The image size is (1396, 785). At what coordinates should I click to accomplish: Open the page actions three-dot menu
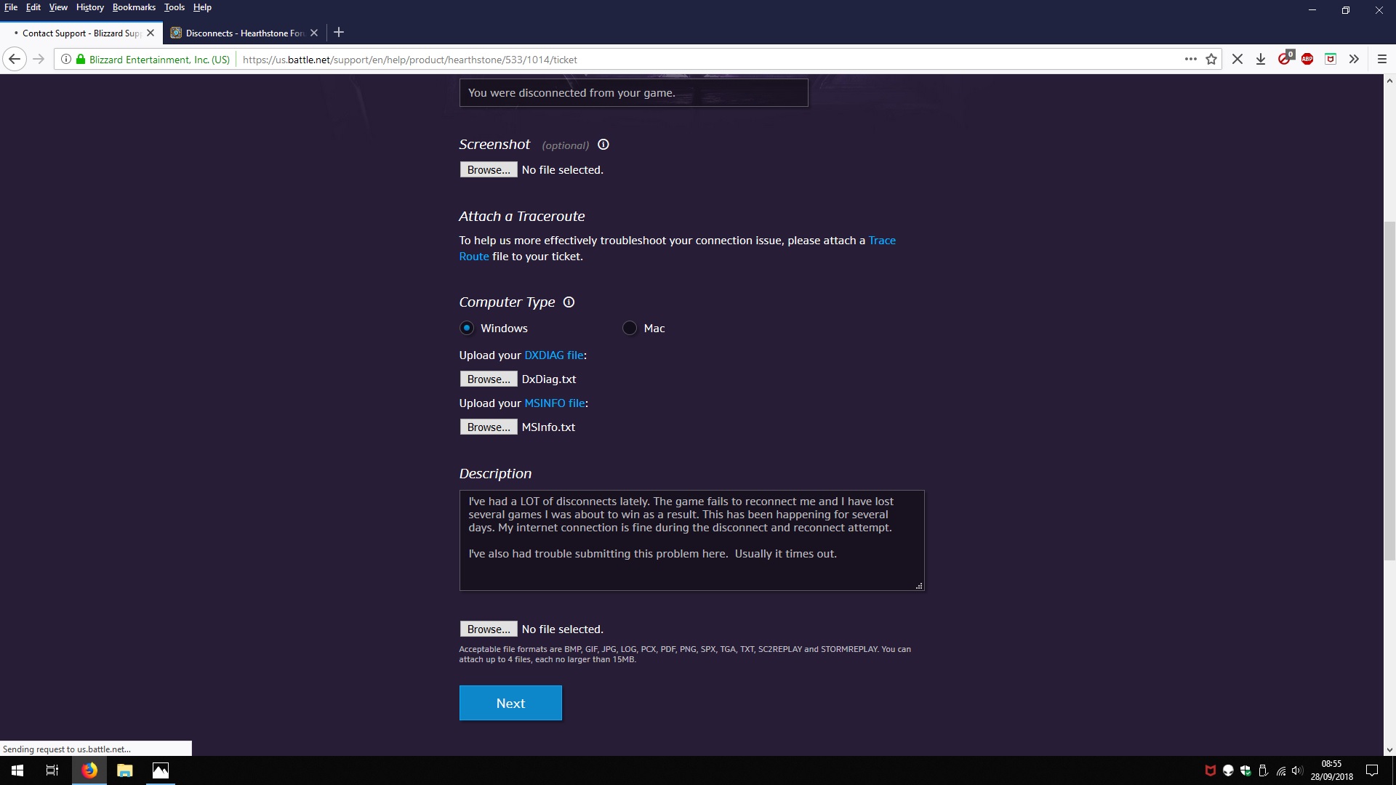[x=1190, y=60]
